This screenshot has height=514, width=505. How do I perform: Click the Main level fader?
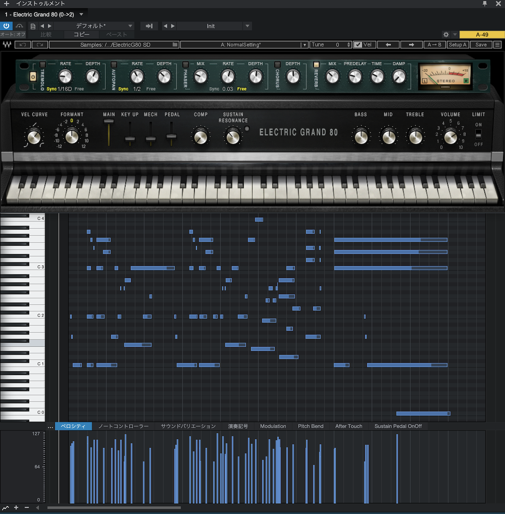point(109,121)
